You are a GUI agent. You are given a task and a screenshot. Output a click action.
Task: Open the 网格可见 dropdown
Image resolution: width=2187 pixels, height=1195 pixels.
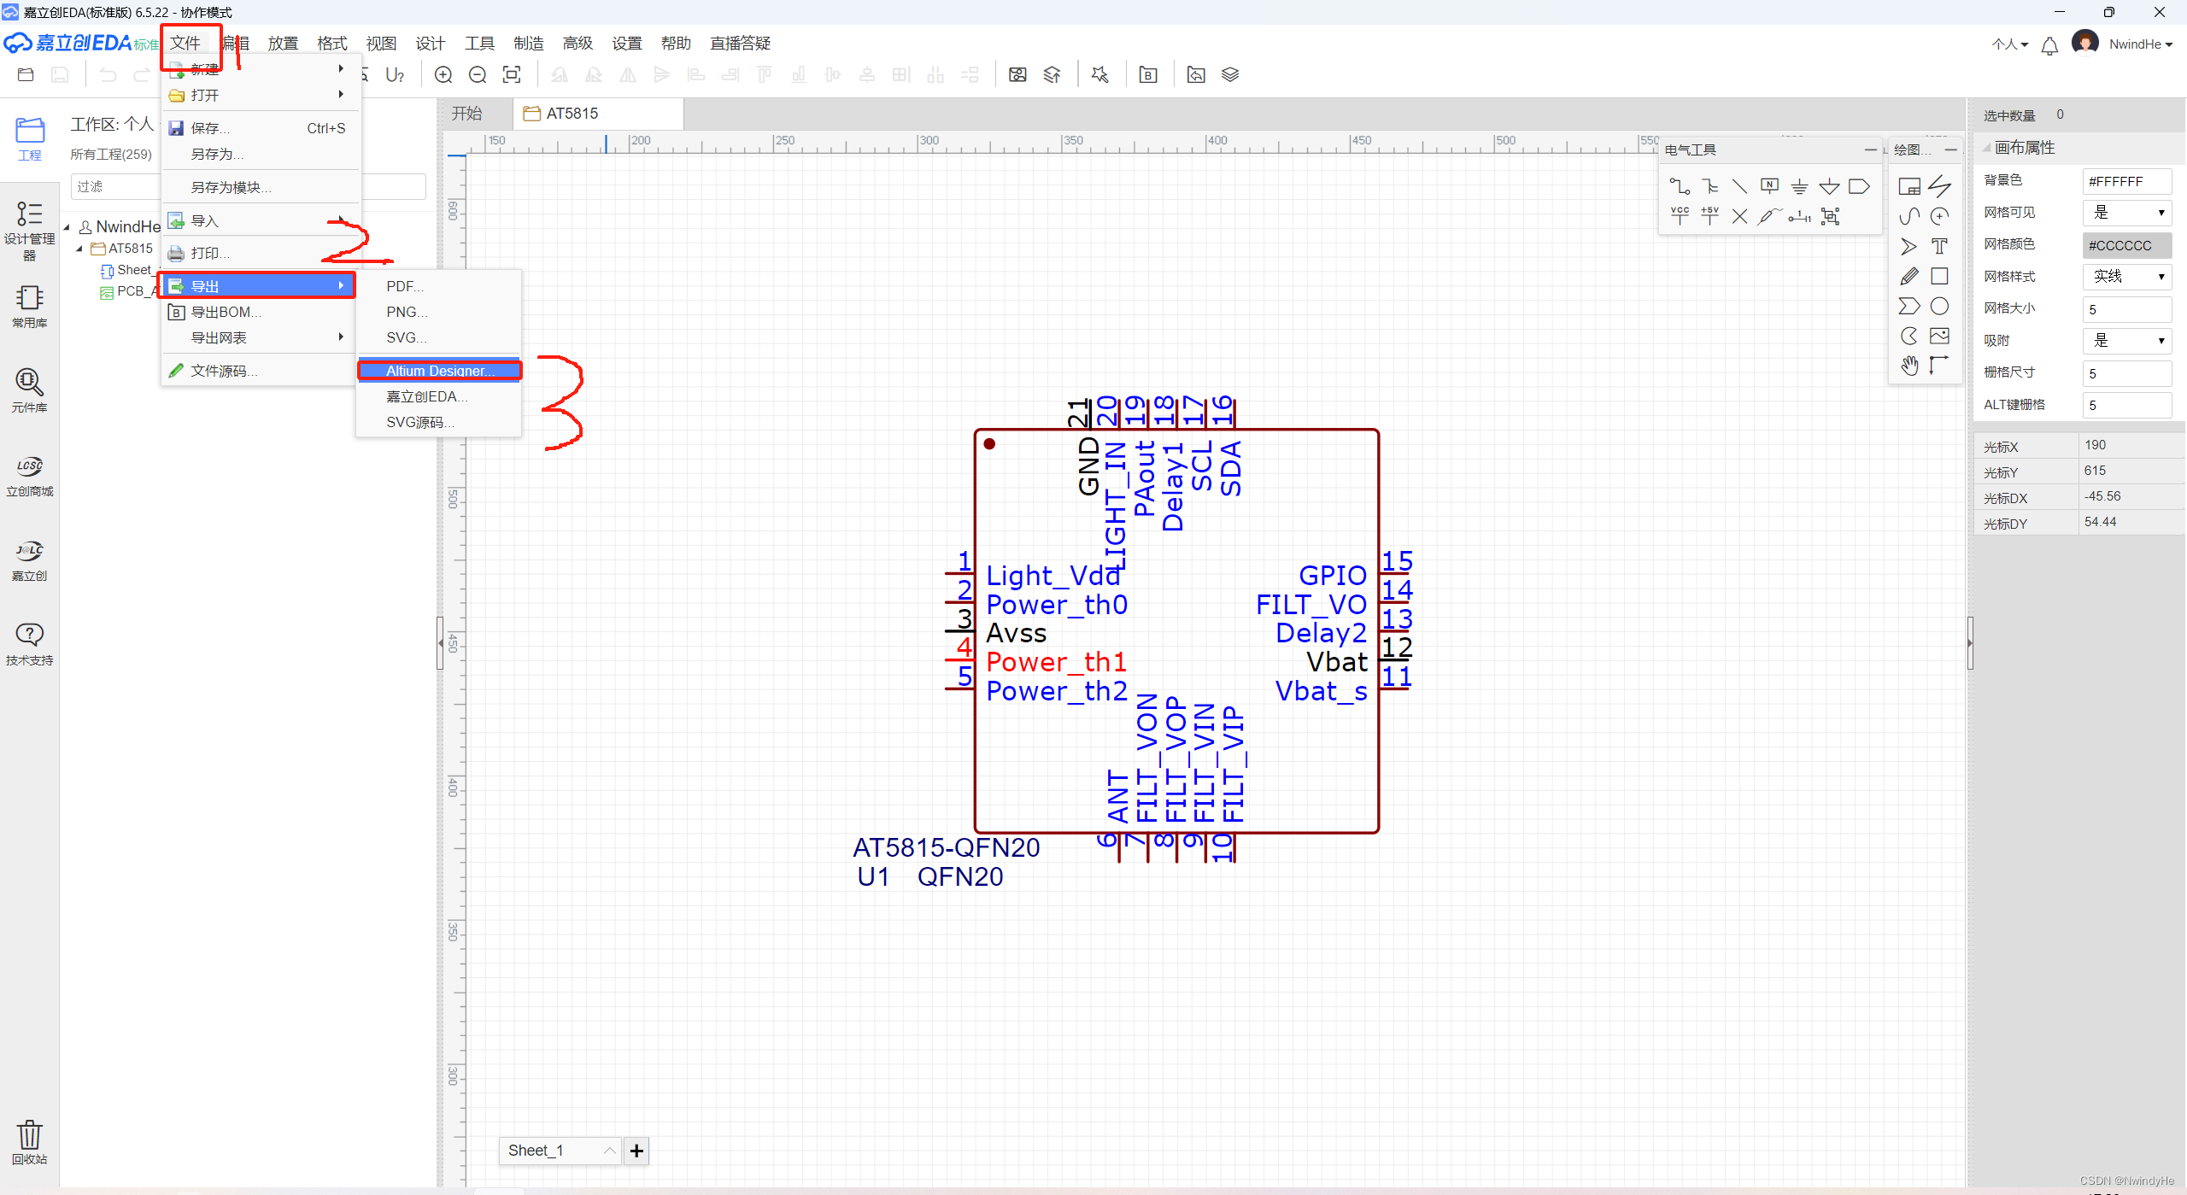tap(2126, 213)
